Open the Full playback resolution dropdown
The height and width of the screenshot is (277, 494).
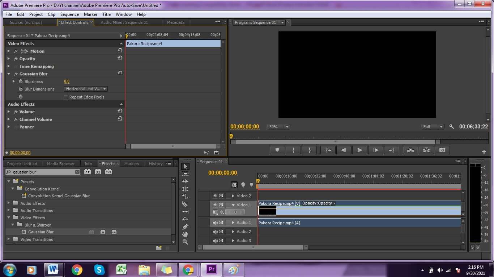433,127
